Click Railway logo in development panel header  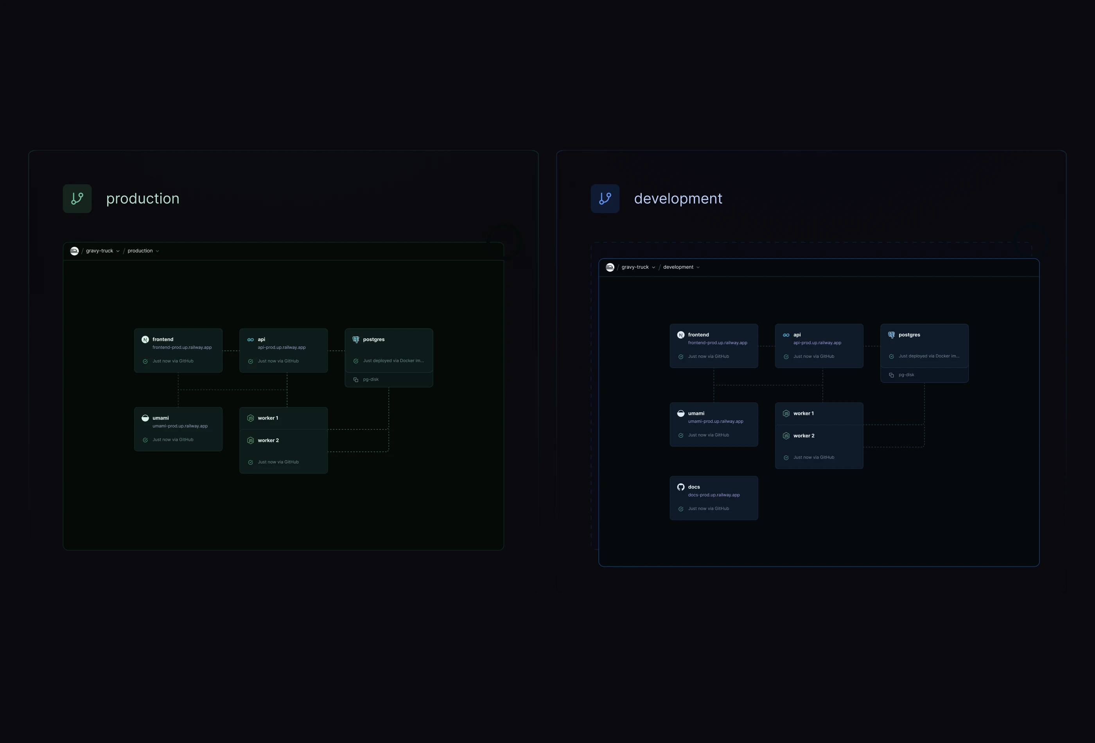(x=610, y=267)
